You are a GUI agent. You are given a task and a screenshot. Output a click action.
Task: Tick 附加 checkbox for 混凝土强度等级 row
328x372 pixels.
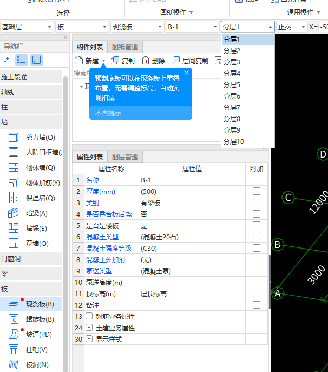(x=257, y=248)
